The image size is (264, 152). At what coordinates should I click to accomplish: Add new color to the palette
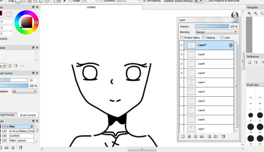coord(10,66)
